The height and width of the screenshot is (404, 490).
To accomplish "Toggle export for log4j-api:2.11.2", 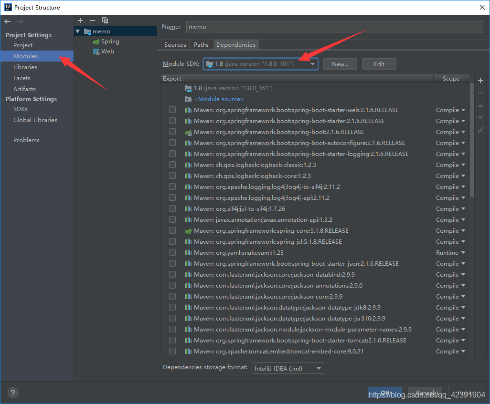I will pyautogui.click(x=172, y=197).
